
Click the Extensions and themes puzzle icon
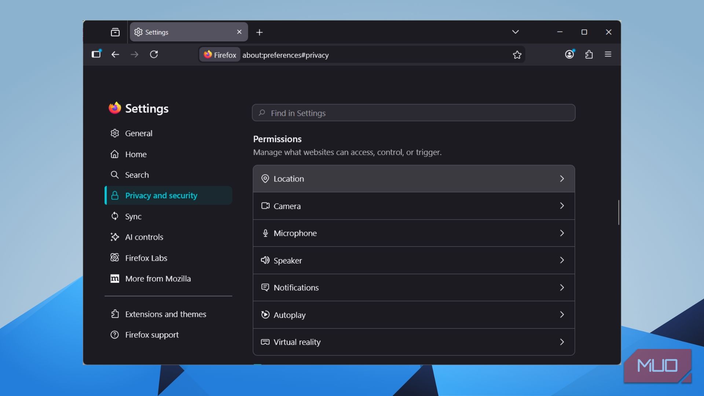(115, 314)
